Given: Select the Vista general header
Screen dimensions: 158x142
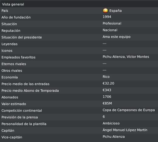Looking at the screenshot, I should (x=79, y=4).
